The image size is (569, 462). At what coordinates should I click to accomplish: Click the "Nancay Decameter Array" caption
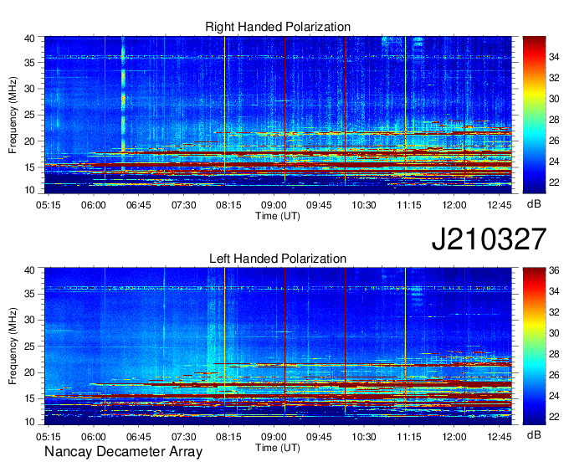click(x=123, y=451)
